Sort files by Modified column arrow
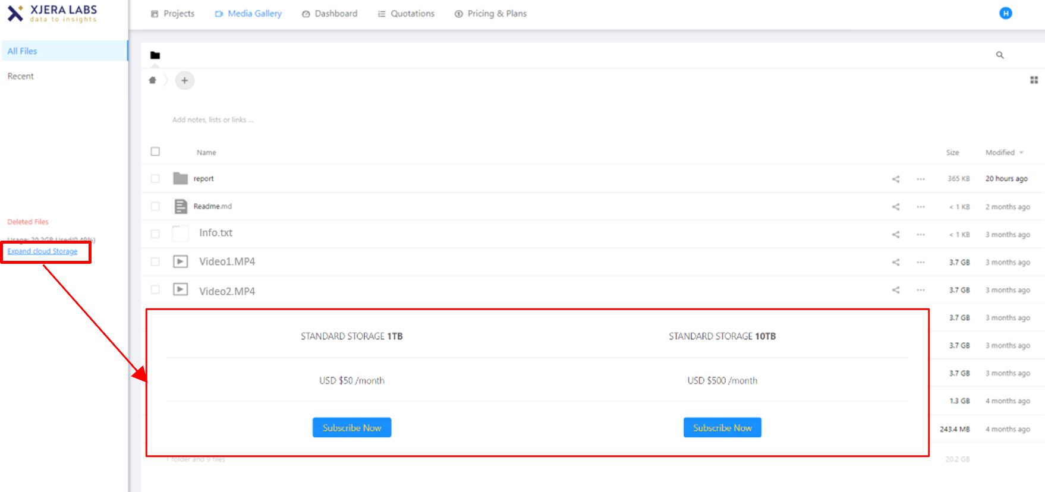This screenshot has height=492, width=1045. click(x=1021, y=153)
